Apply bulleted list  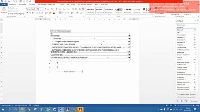(x=60, y=9)
